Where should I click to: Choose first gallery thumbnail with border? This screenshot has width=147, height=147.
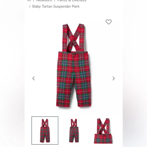point(45,131)
